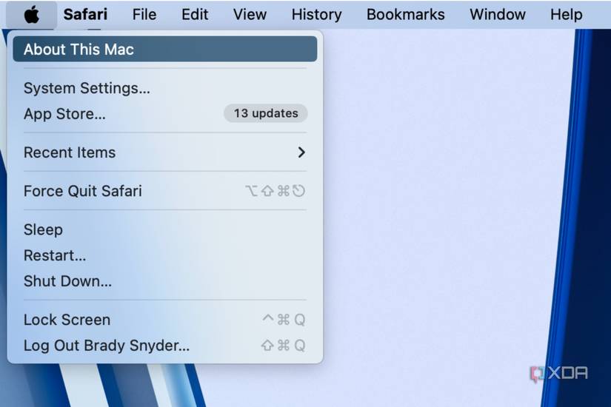Screen dimensions: 611x407
Task: Open System Settings from Apple menu
Action: [x=165, y=88]
